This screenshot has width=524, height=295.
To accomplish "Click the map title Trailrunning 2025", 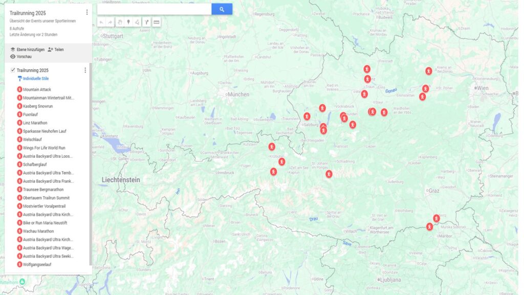I will [x=28, y=13].
